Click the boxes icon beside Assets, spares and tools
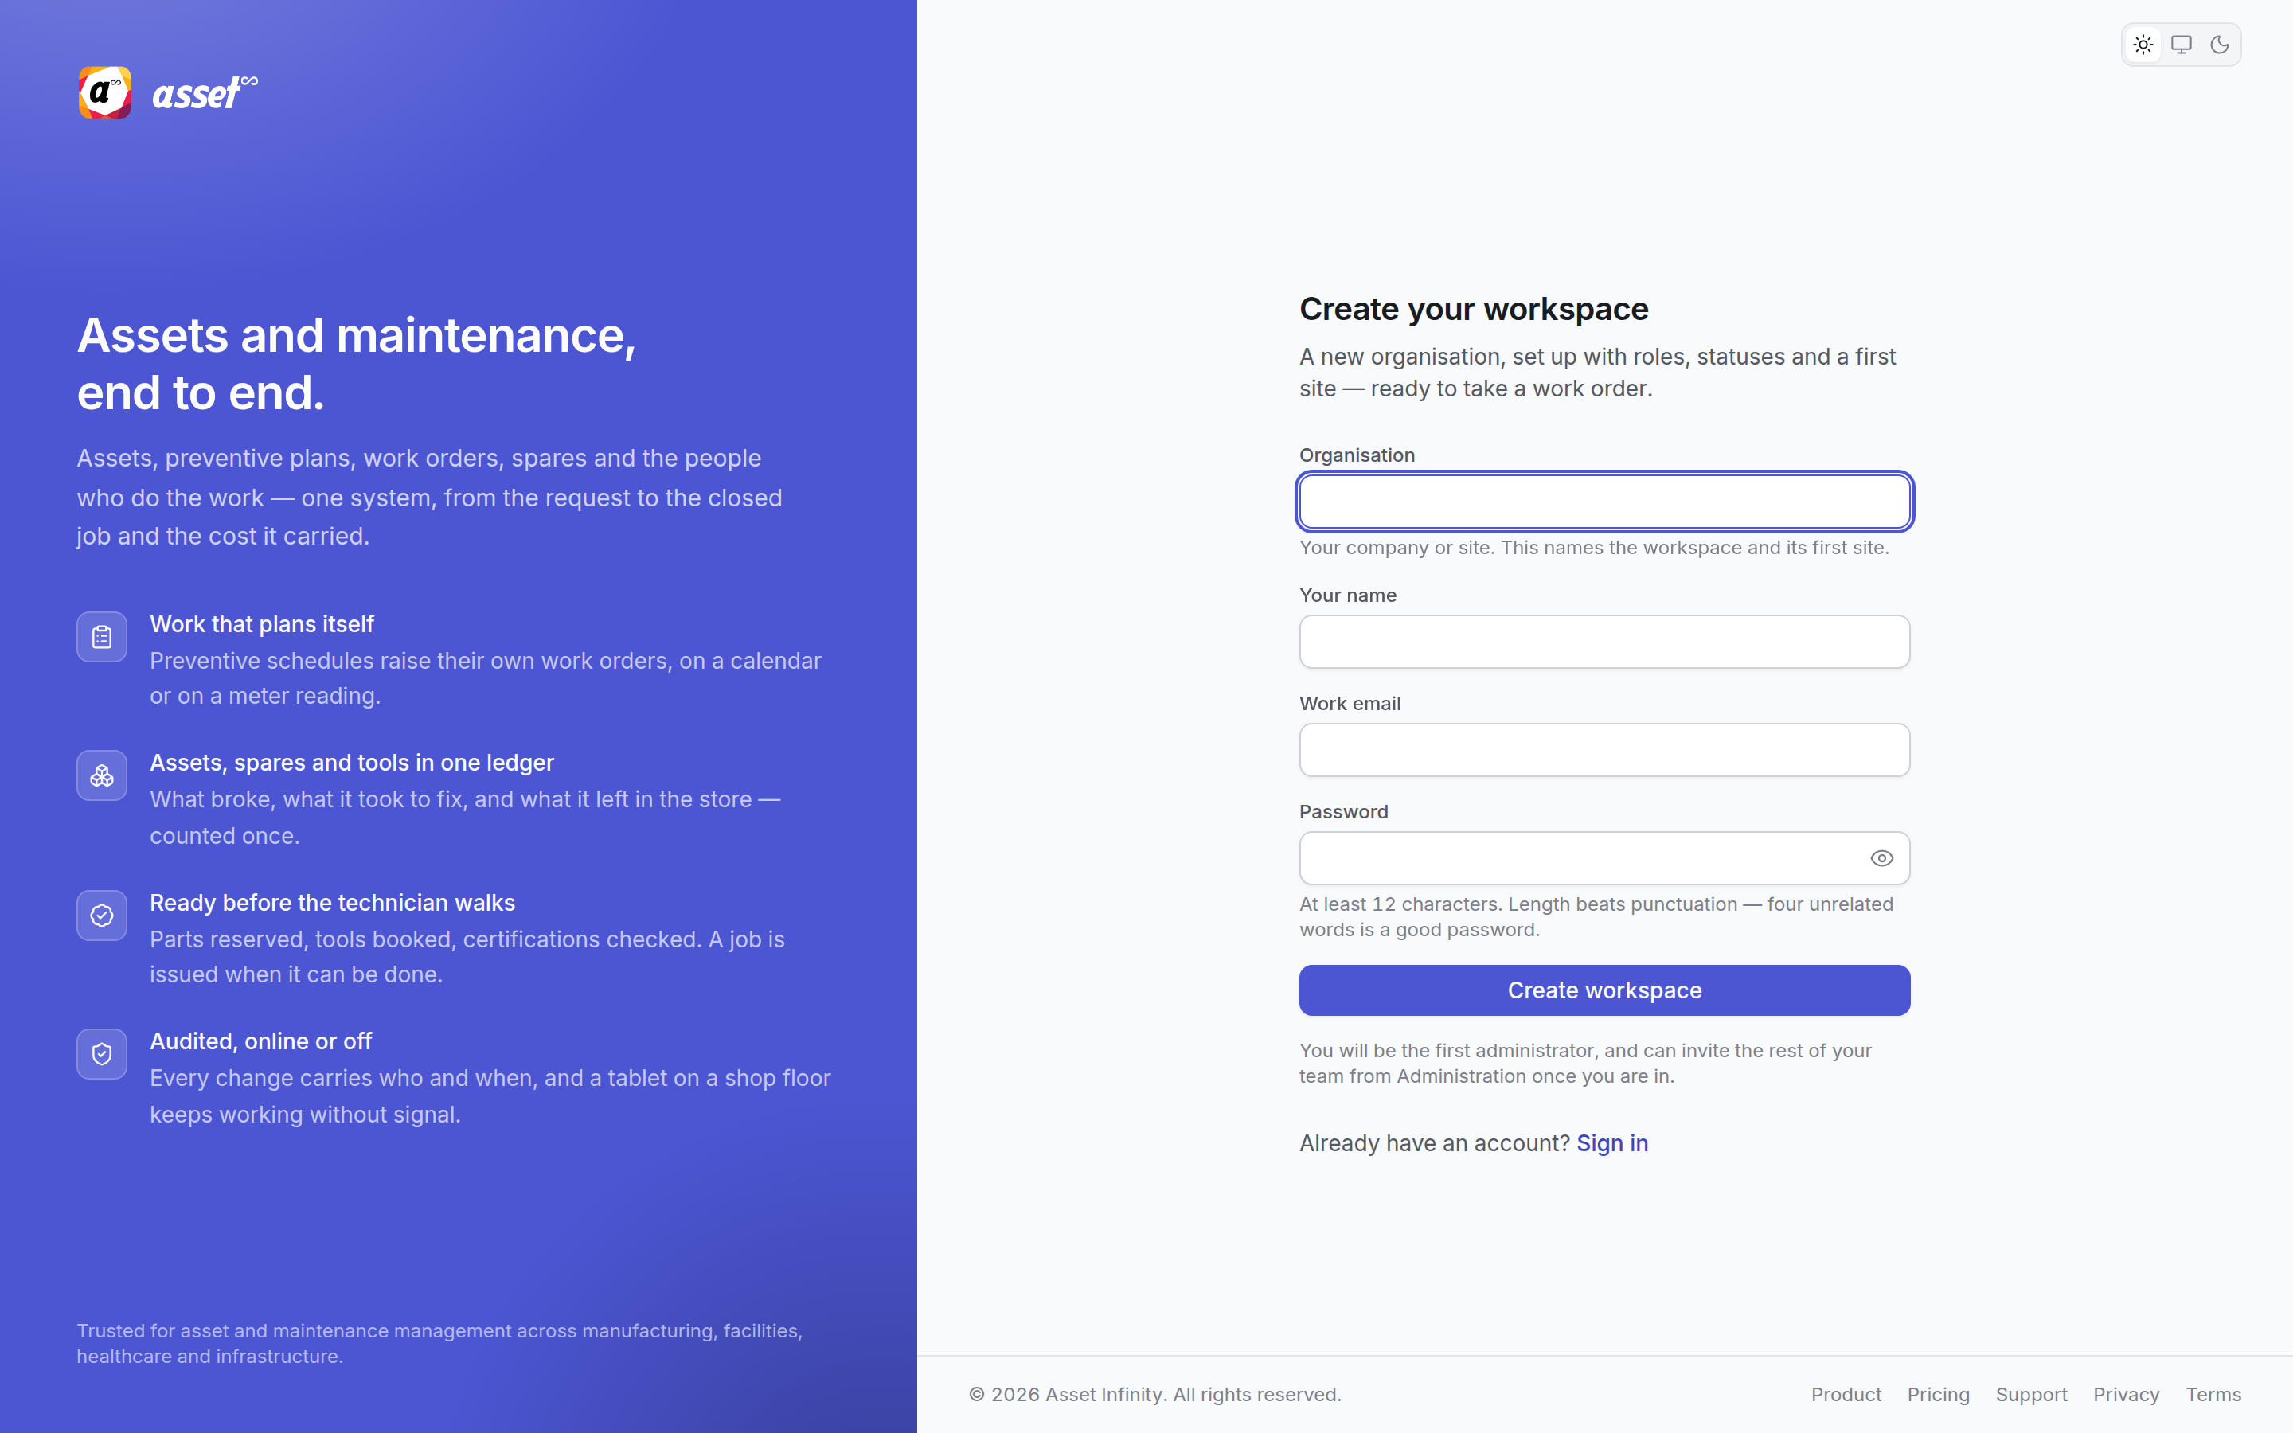The image size is (2293, 1433). [103, 775]
